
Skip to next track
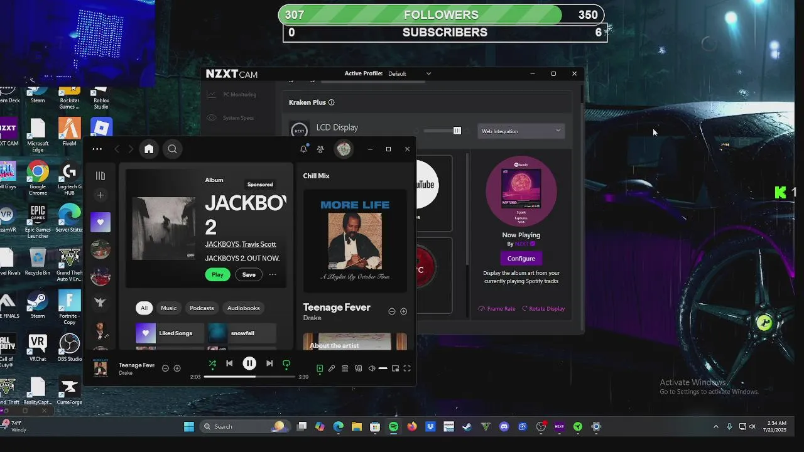coord(269,363)
